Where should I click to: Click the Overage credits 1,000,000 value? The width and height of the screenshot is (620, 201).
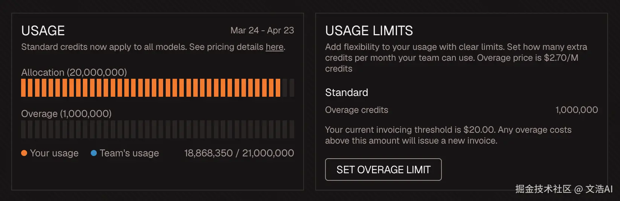pyautogui.click(x=576, y=110)
